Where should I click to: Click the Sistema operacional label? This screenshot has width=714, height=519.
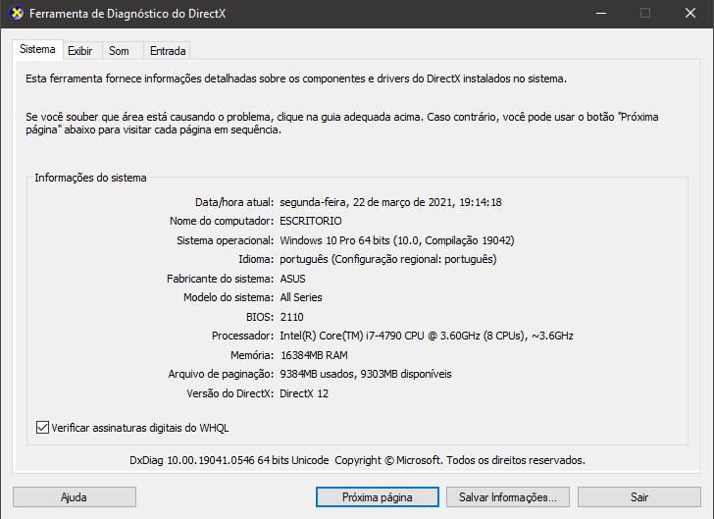coord(226,240)
